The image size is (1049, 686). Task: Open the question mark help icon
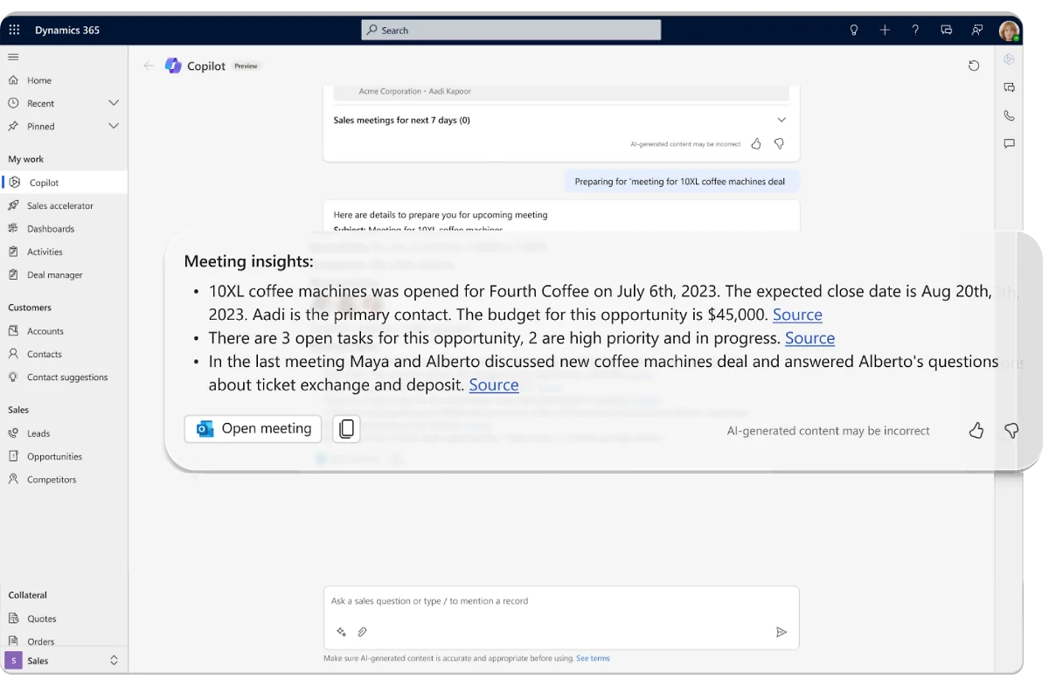915,30
